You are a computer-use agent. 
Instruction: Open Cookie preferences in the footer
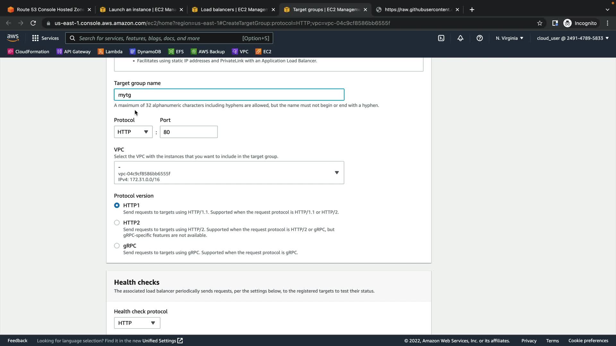(588, 341)
